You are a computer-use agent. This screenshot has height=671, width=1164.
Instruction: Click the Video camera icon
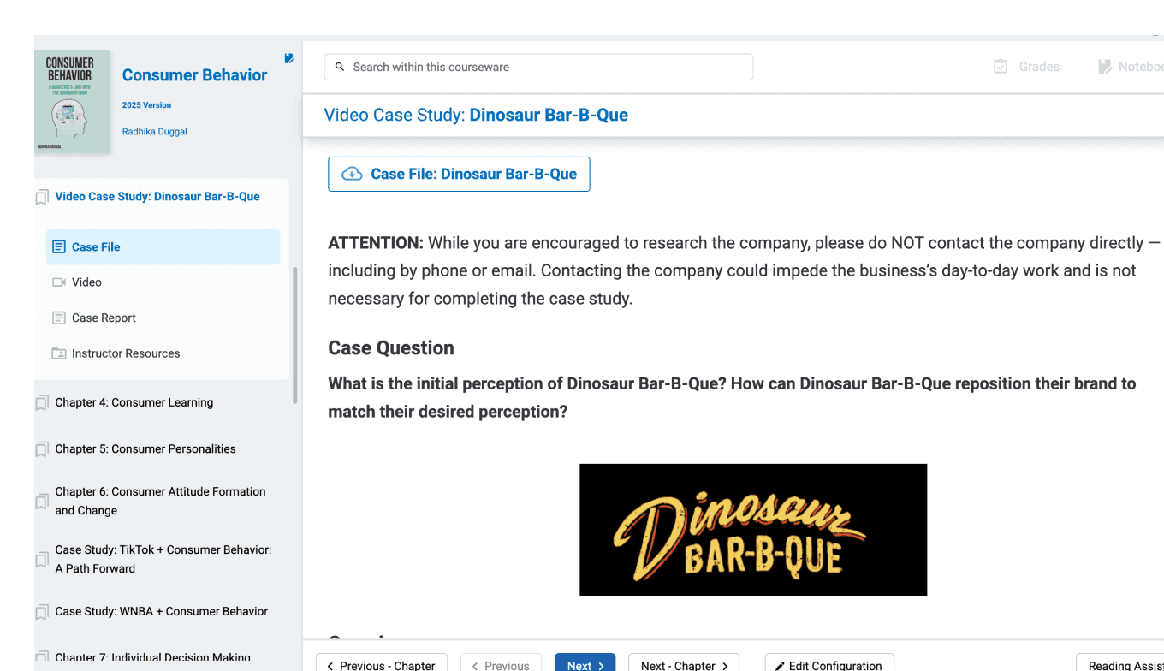pos(59,282)
